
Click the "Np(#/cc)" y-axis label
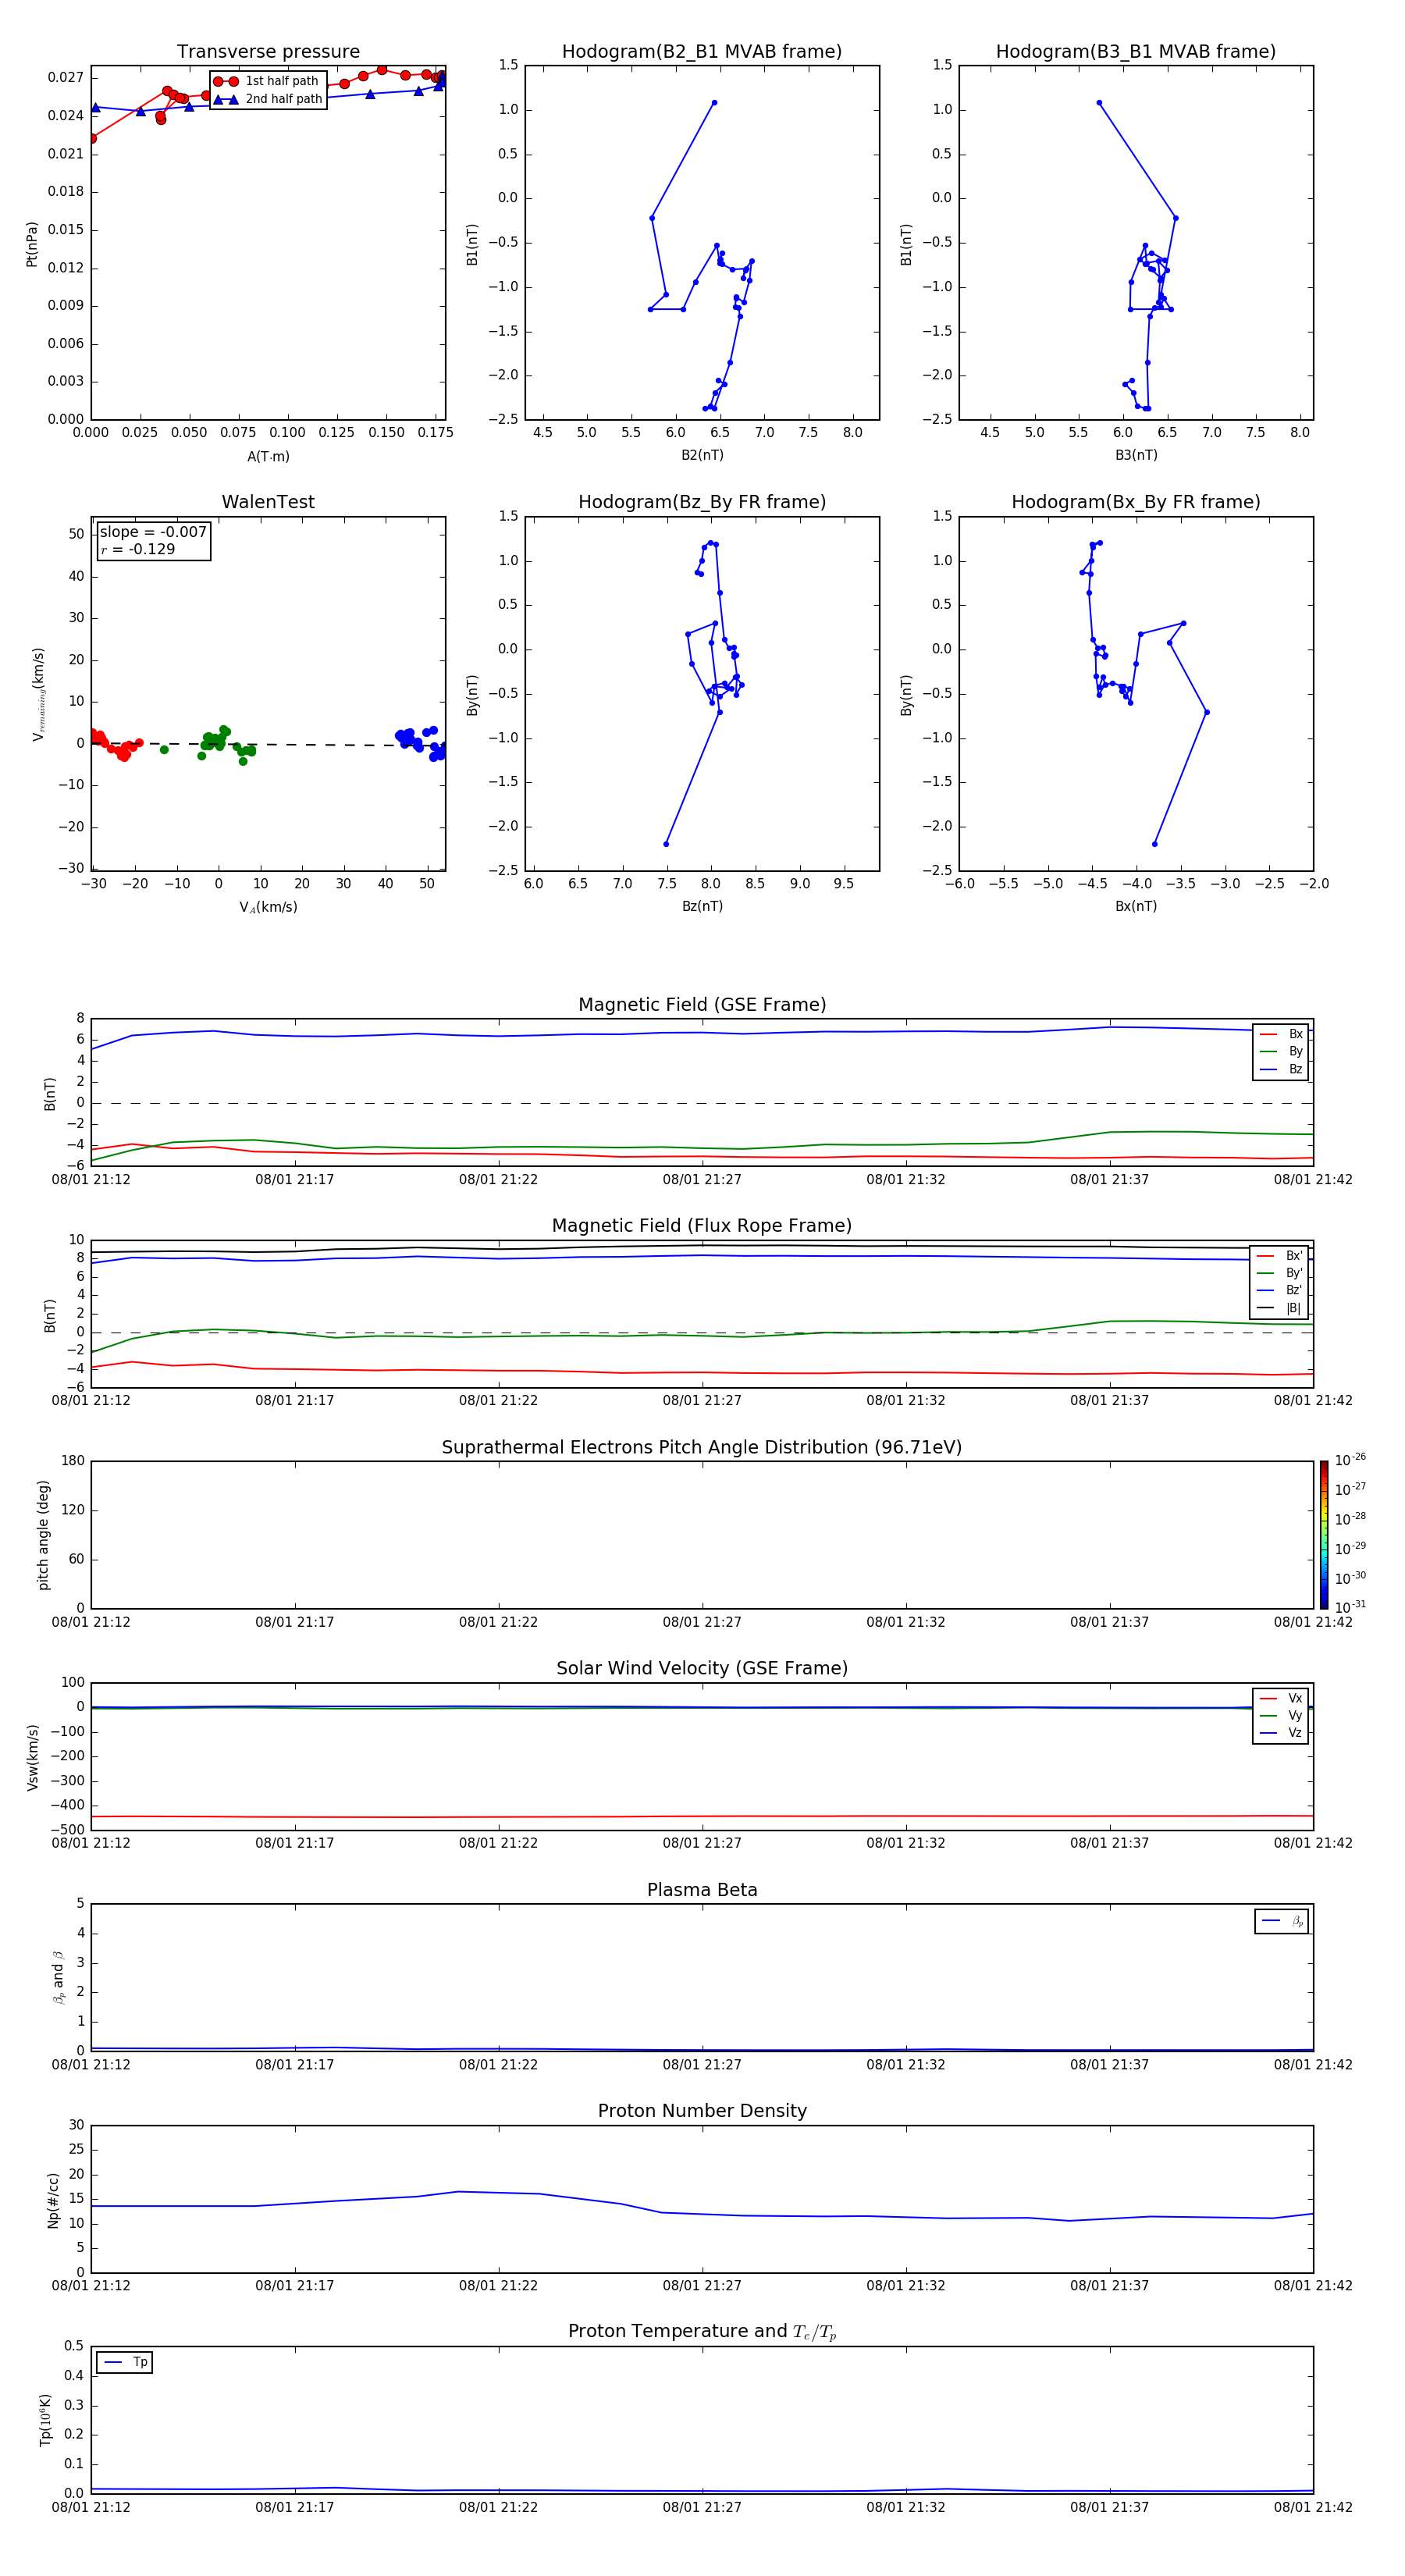[x=53, y=2199]
